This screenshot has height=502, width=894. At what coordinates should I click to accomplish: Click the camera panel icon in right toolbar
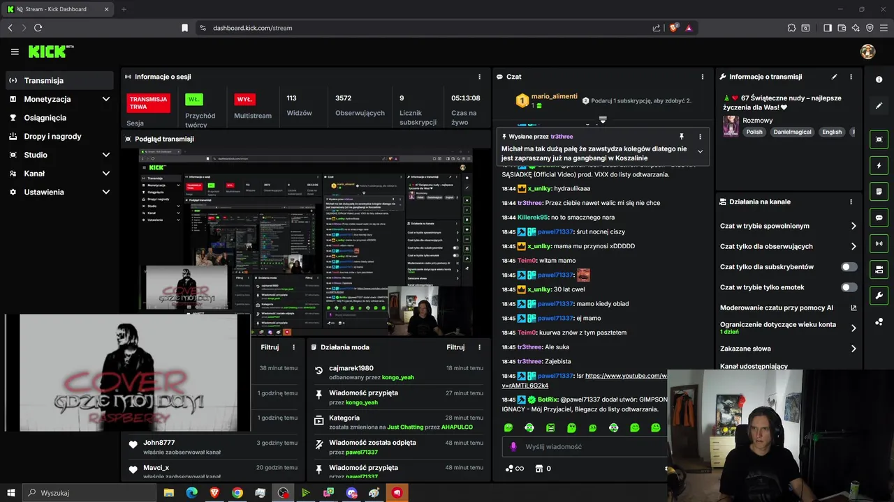[x=879, y=269]
